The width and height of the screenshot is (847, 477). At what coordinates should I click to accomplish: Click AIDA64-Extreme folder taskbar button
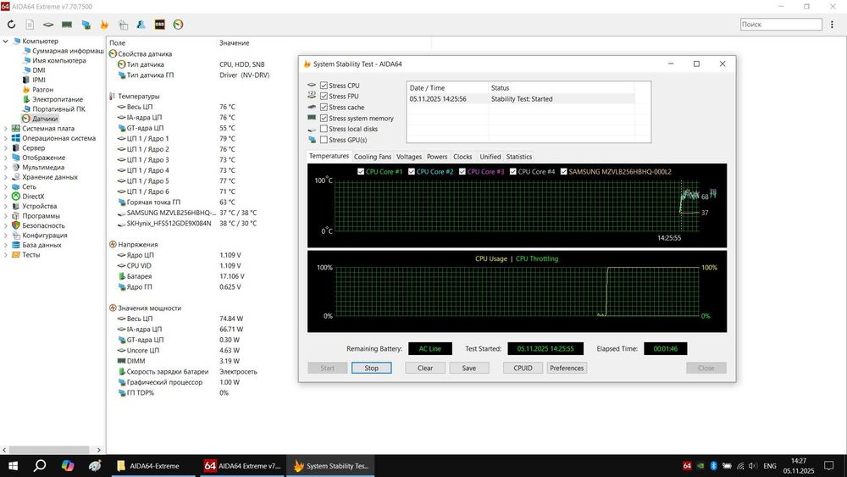pyautogui.click(x=153, y=466)
